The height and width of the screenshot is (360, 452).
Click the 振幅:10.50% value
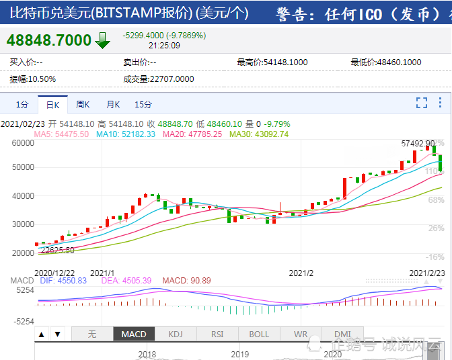[32, 79]
